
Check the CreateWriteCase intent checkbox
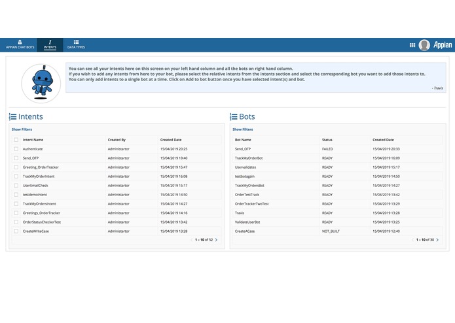pos(16,231)
